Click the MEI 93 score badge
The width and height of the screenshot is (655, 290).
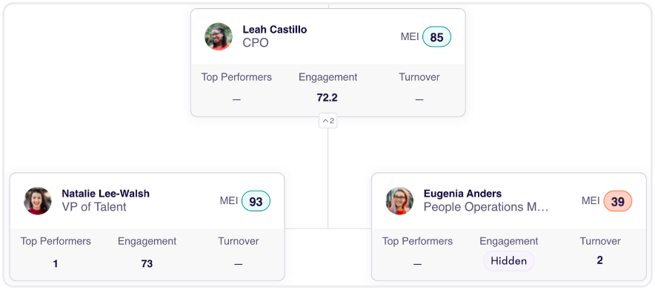[x=256, y=202]
